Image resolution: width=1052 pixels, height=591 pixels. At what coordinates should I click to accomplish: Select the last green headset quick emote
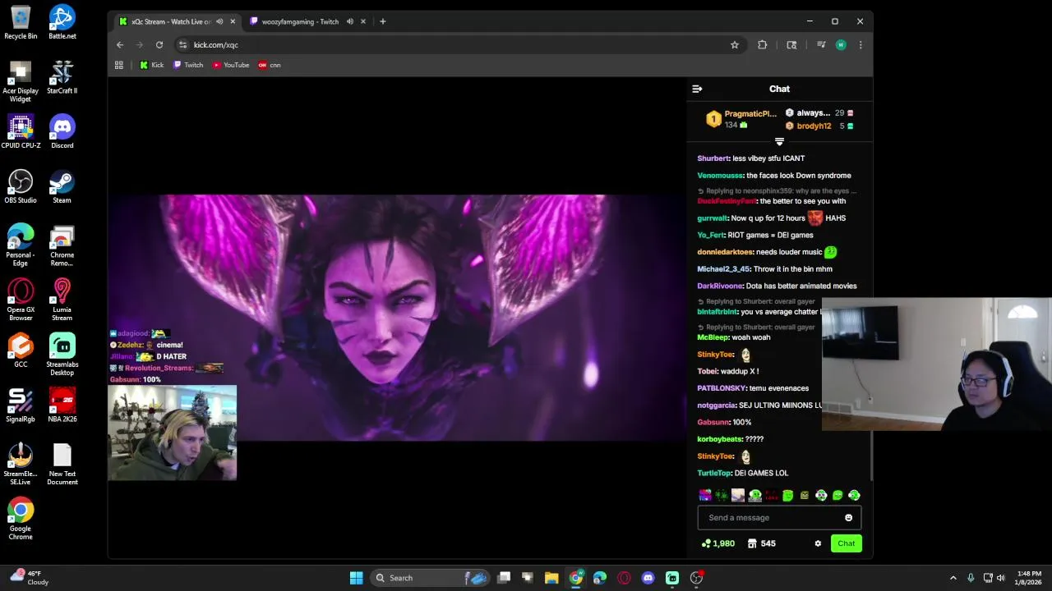point(854,495)
